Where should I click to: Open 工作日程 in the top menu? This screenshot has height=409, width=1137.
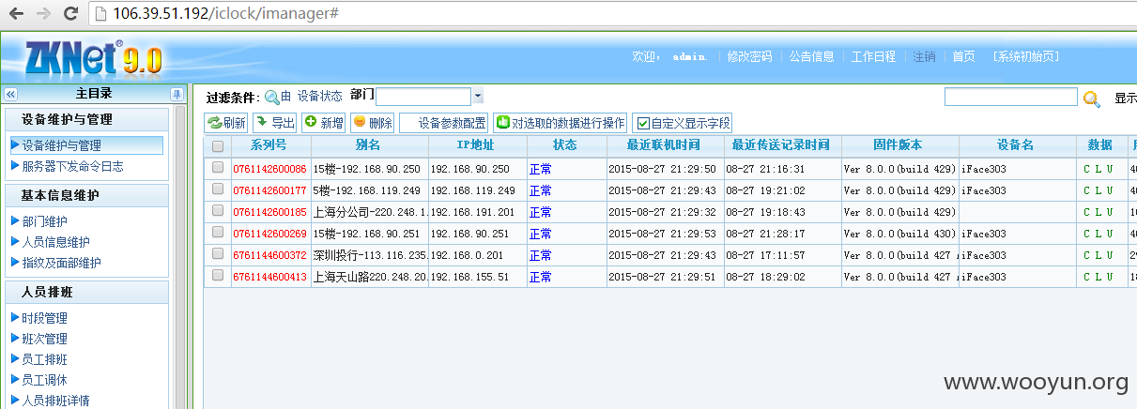(x=874, y=56)
